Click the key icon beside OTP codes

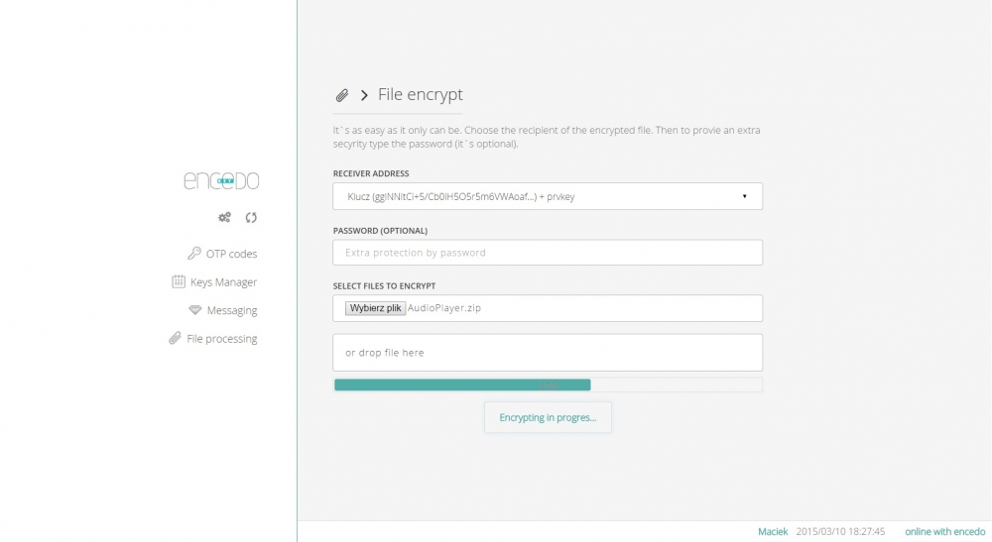tap(194, 254)
